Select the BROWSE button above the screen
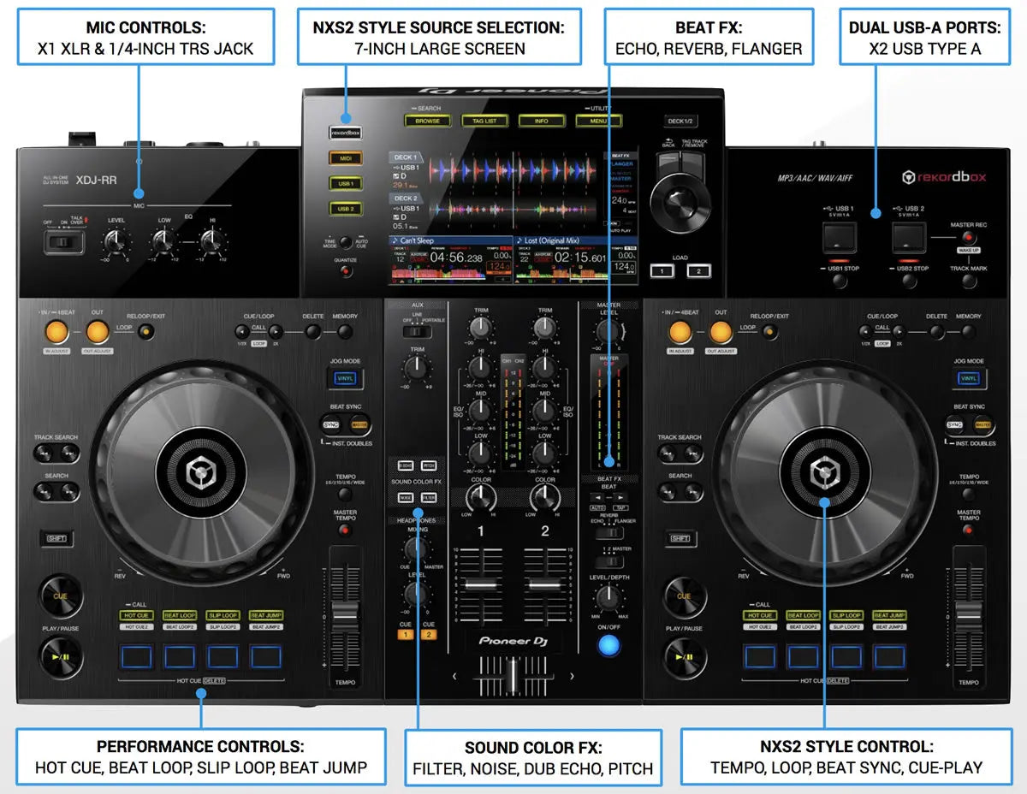The image size is (1027, 794). click(427, 121)
